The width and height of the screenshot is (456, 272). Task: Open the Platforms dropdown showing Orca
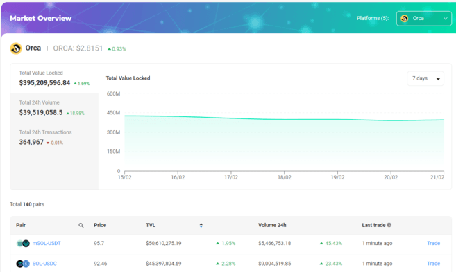(423, 18)
